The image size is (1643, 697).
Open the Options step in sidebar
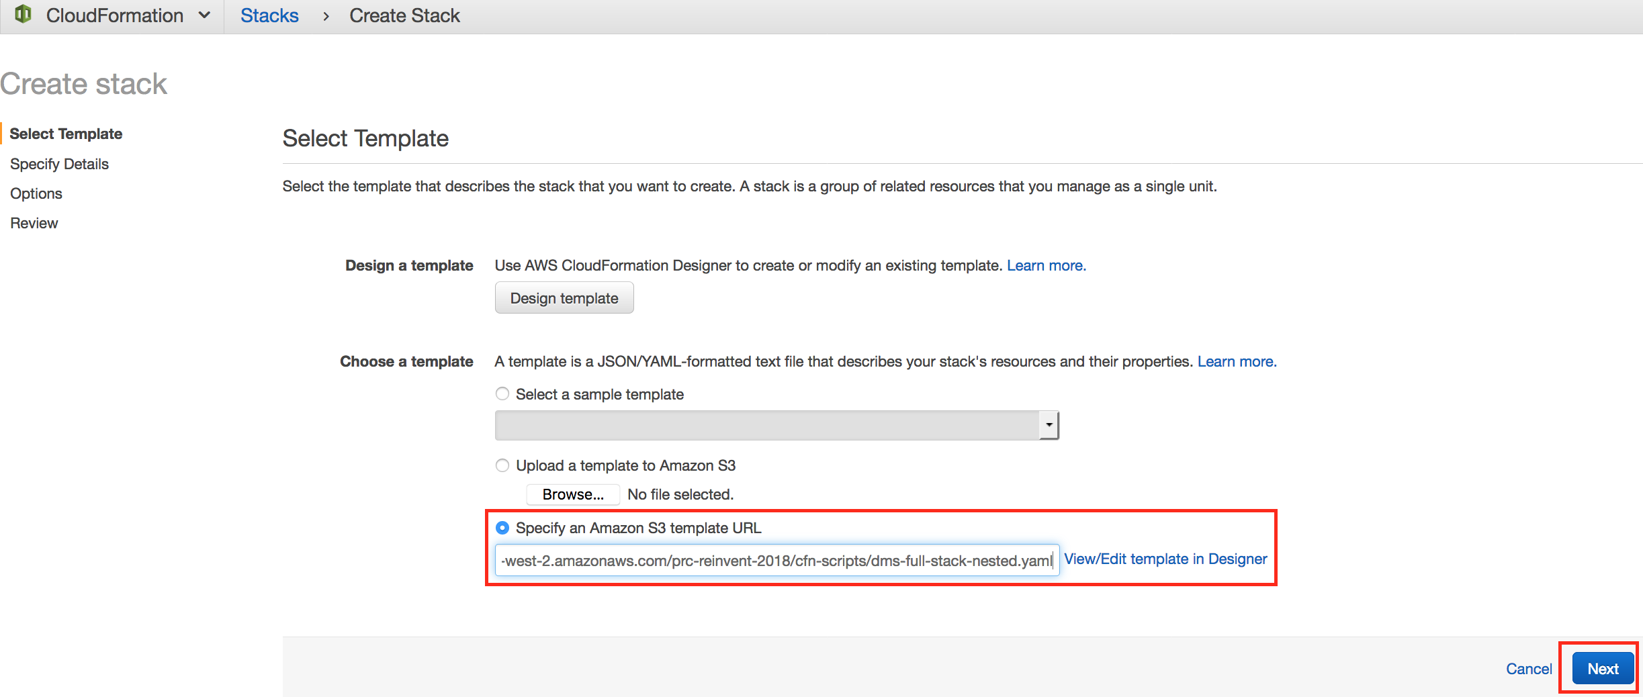[x=36, y=193]
